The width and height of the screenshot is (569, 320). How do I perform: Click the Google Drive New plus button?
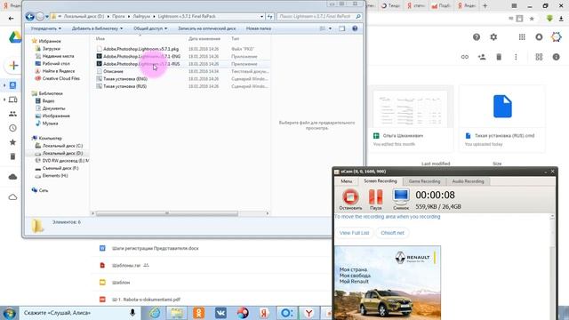click(x=13, y=65)
